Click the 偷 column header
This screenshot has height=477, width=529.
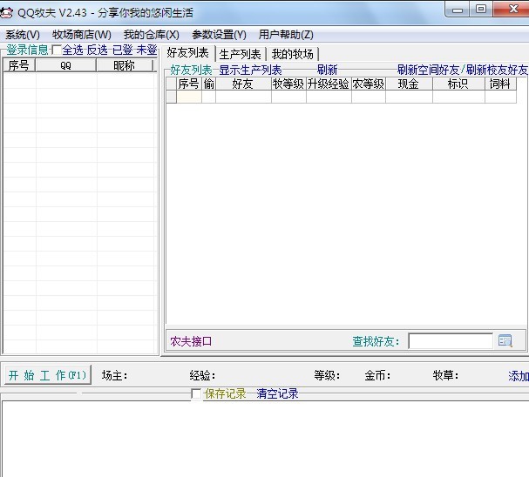click(209, 84)
